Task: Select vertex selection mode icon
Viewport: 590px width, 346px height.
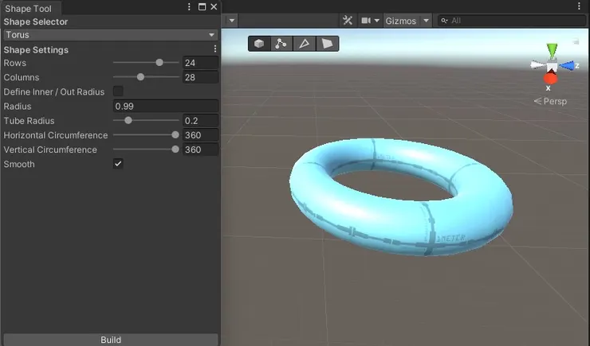Action: coord(281,44)
